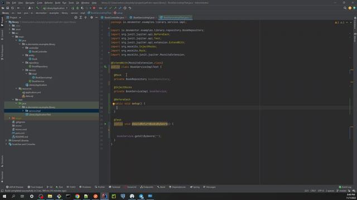Open the File menu
357x200 pixels.
click(8, 3)
